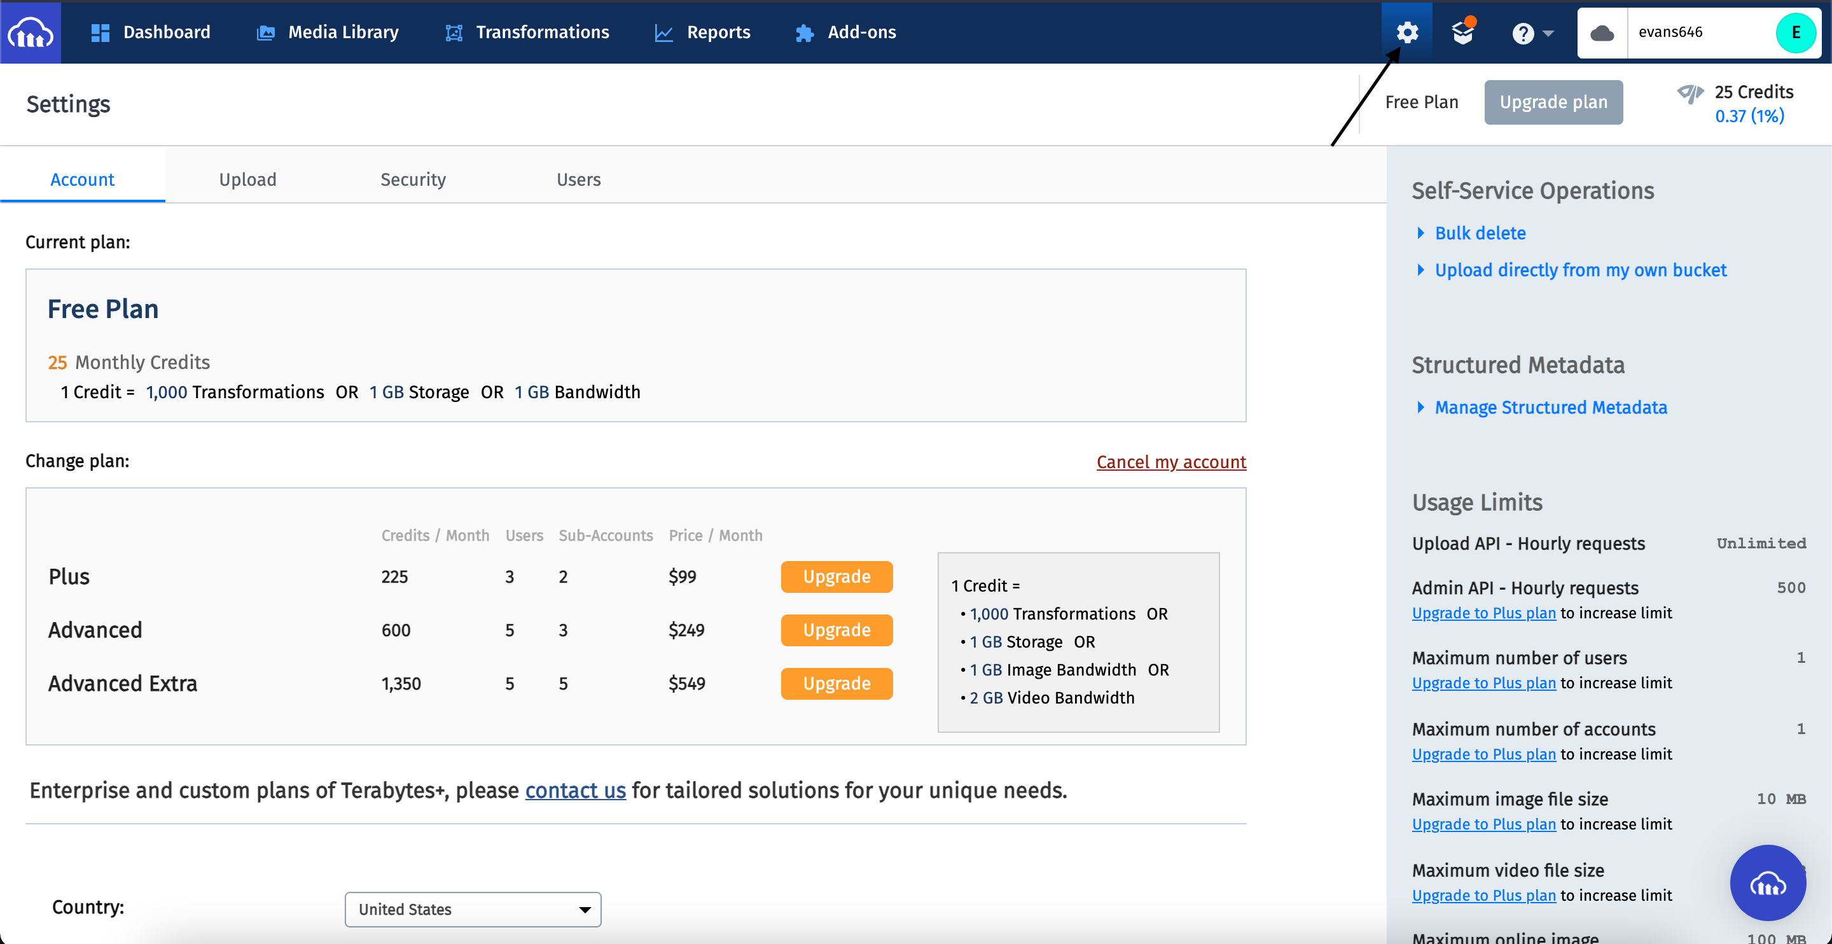1832x944 pixels.
Task: Click the Cloudinary logo
Action: [x=31, y=32]
